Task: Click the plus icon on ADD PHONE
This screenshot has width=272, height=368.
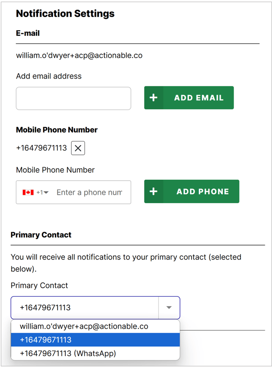Action: [153, 191]
